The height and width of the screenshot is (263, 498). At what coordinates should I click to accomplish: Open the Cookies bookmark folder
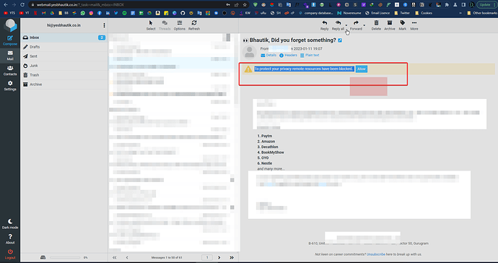coord(424,13)
